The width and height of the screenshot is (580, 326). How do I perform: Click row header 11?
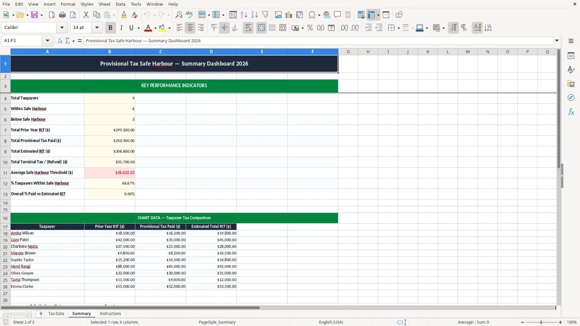pos(5,172)
